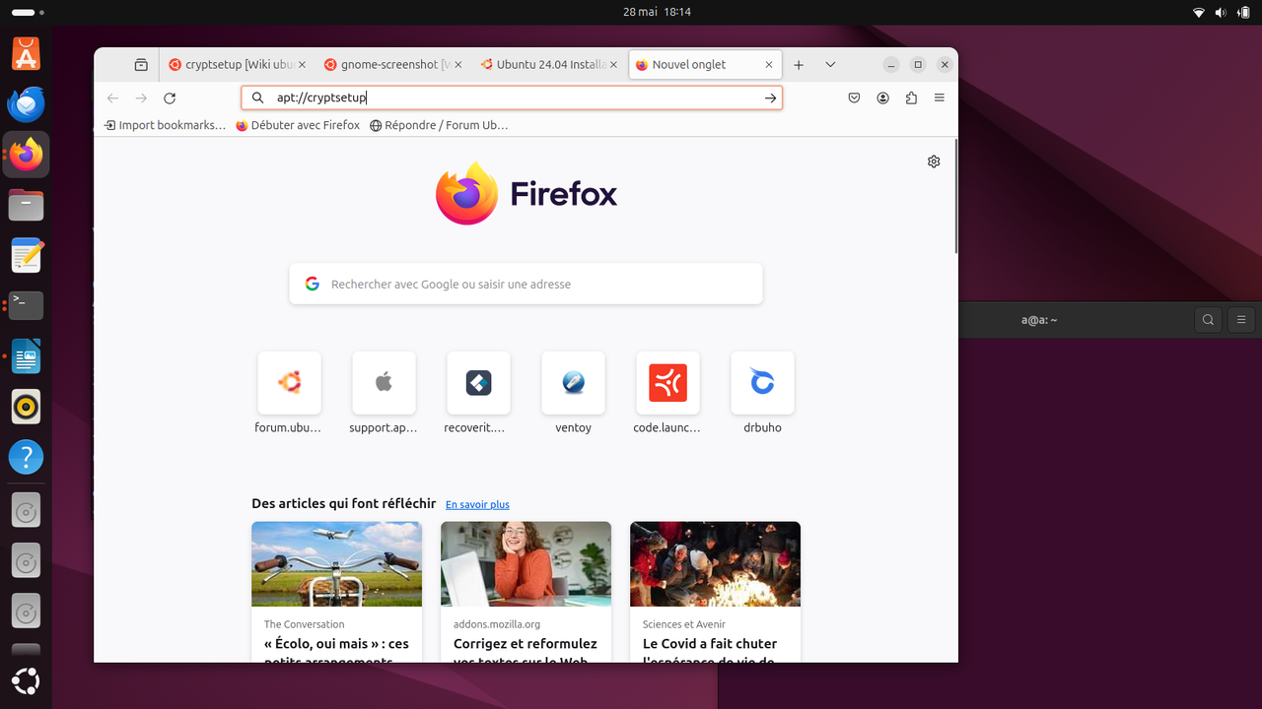1262x709 pixels.
Task: Open the Terminal dock icon
Action: (27, 306)
